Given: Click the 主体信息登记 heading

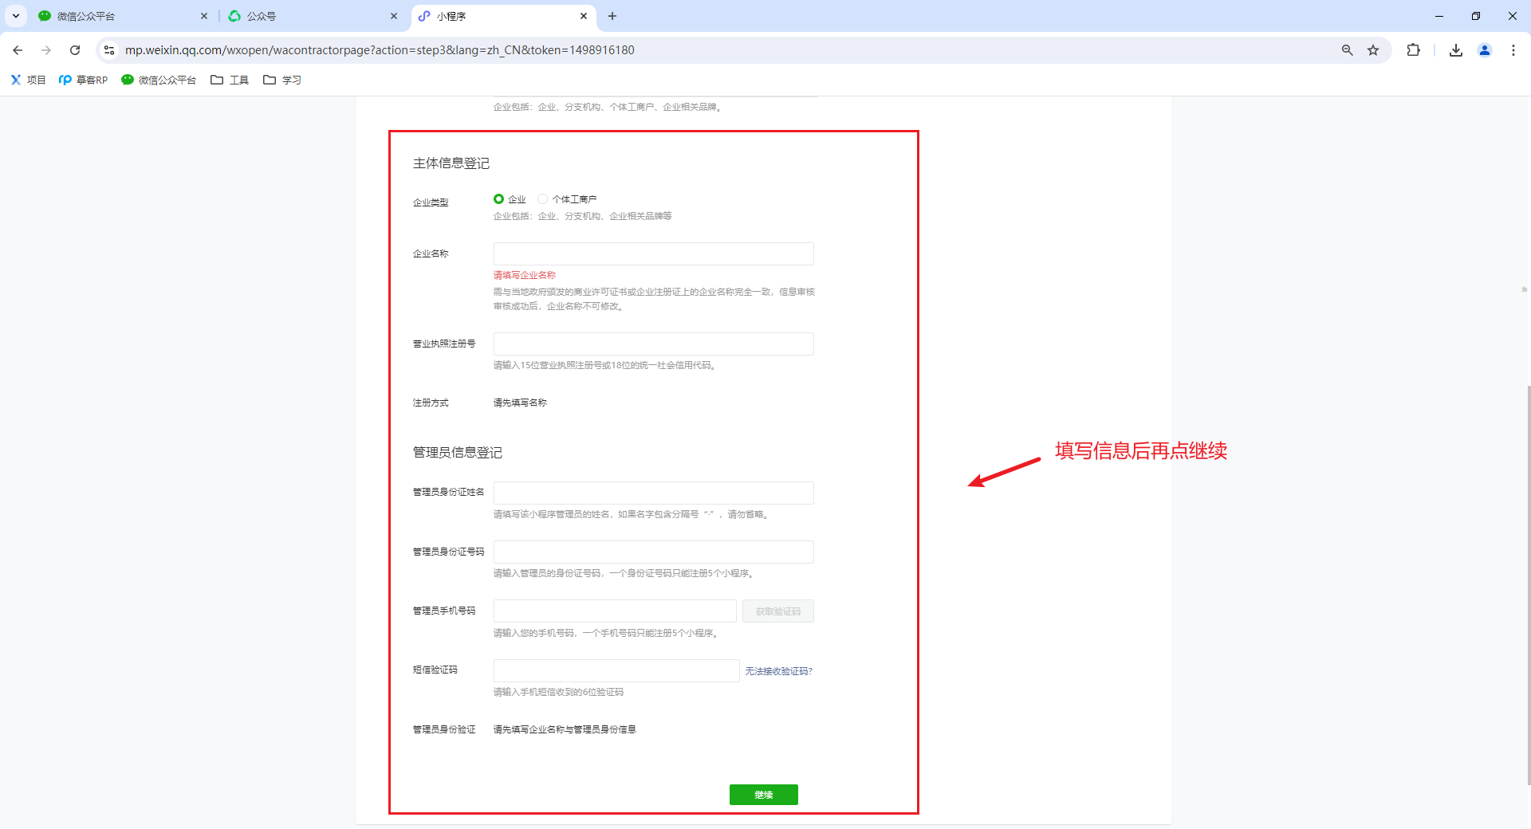Looking at the screenshot, I should [451, 163].
